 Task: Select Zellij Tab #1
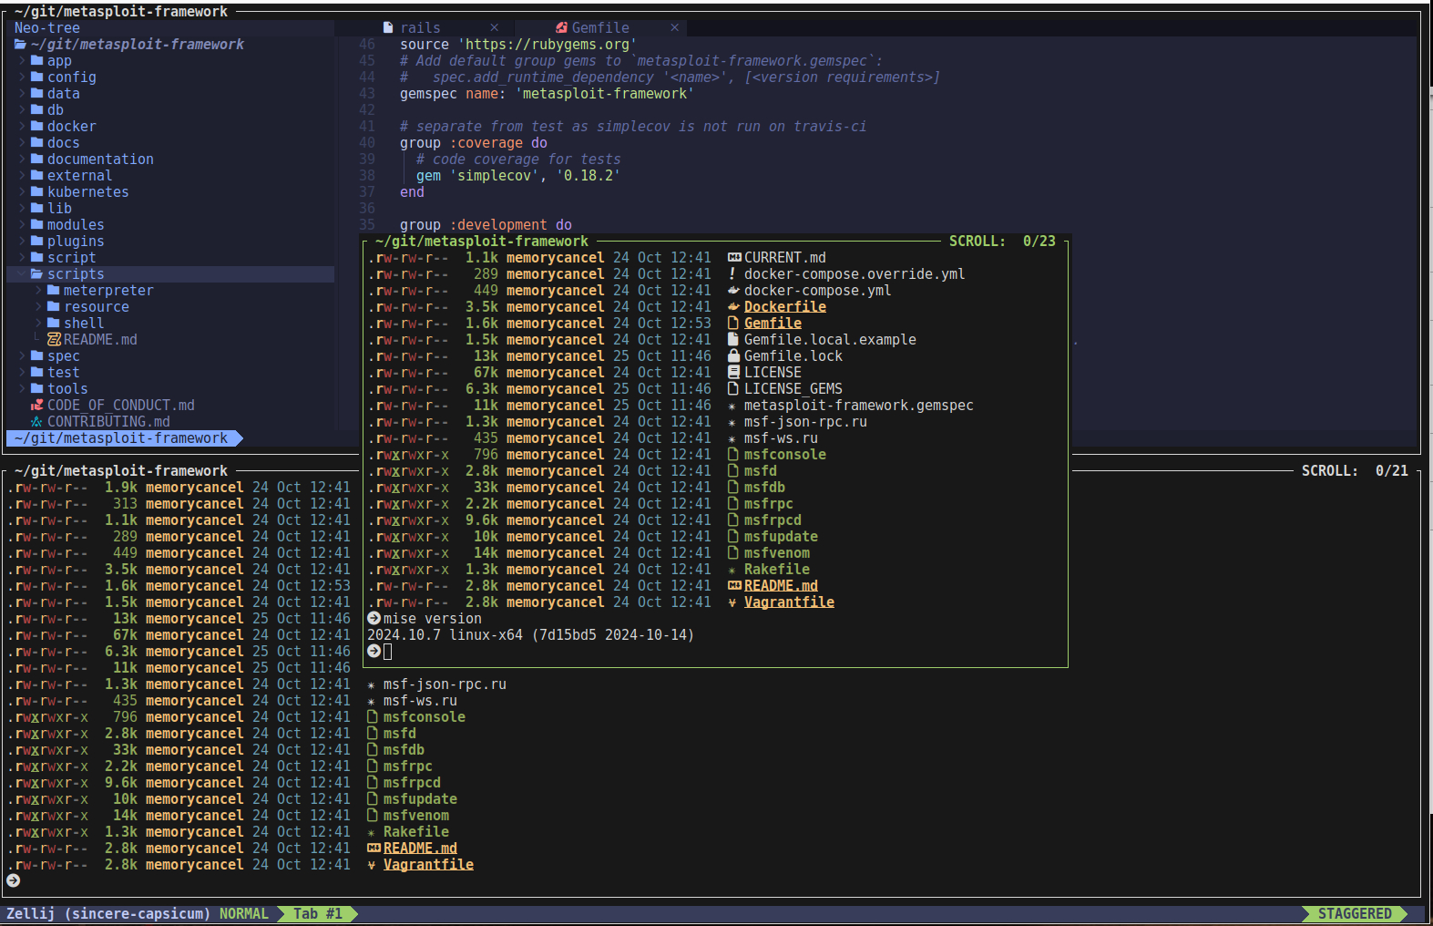point(318,914)
